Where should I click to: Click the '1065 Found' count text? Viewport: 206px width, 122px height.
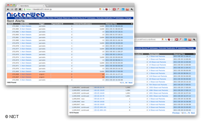pos(12,83)
